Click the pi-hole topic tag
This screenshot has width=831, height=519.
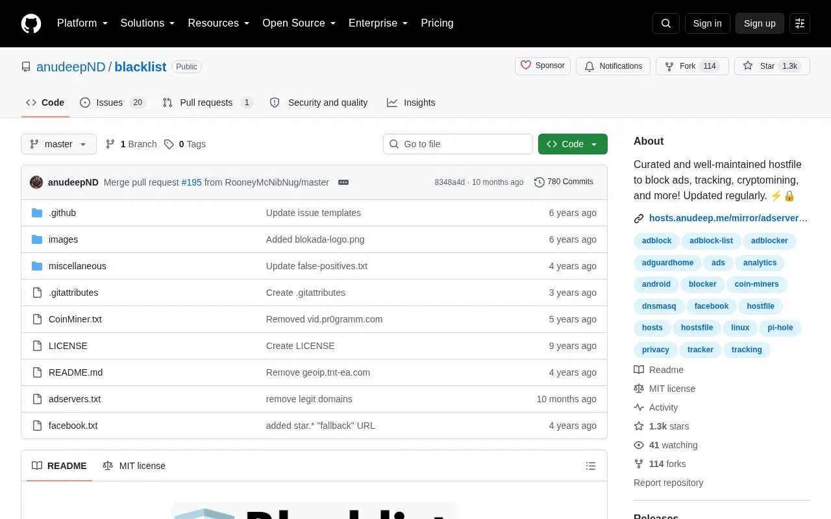coord(780,328)
